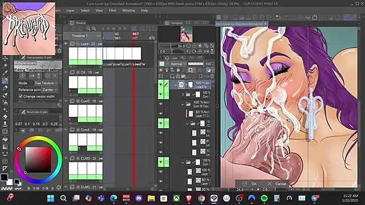Click Cancel to discard the transformation
Viewport: 365px width, 205px height.
pyautogui.click(x=277, y=184)
